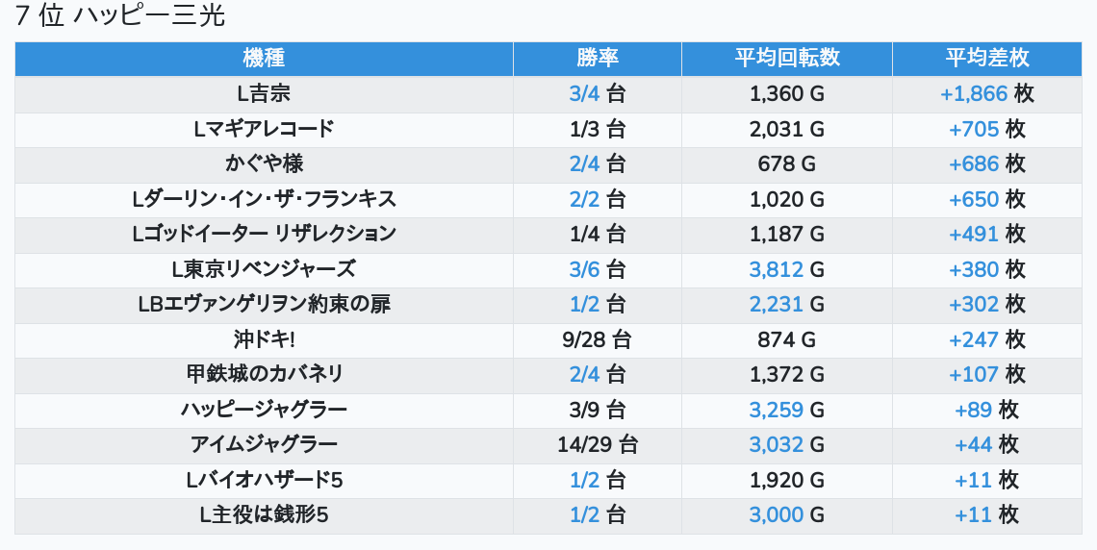Screen dimensions: 1097x550
Task: Click the 沖ドキ! machine name
Action: point(264,339)
